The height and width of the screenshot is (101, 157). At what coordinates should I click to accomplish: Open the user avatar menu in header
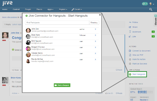152,4
